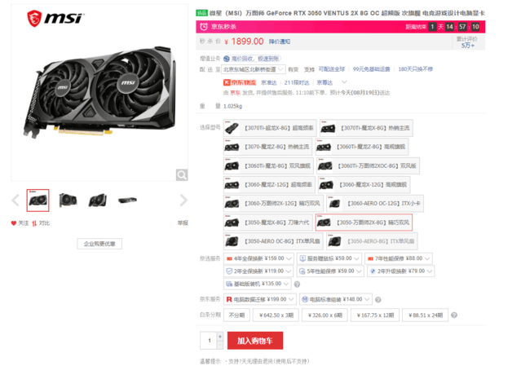Click the help icon after 24期 installment option
Image resolution: width=521 pixels, height=366 pixels.
tap(454, 315)
